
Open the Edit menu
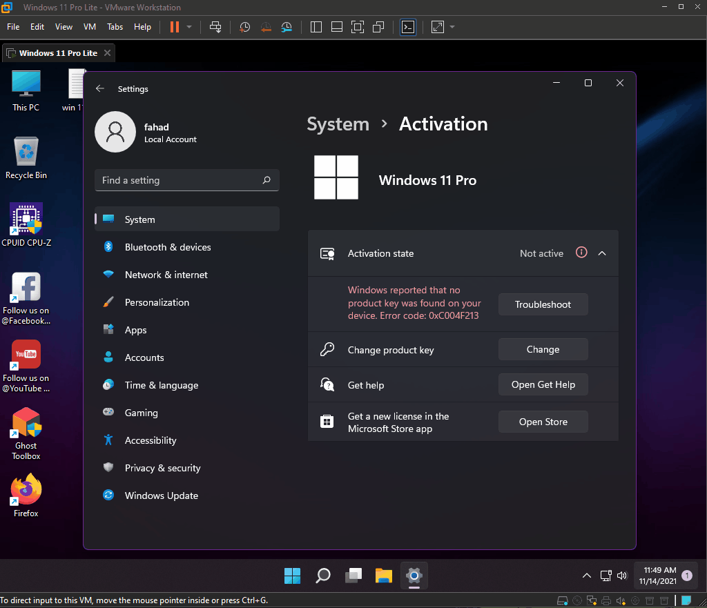click(x=37, y=27)
